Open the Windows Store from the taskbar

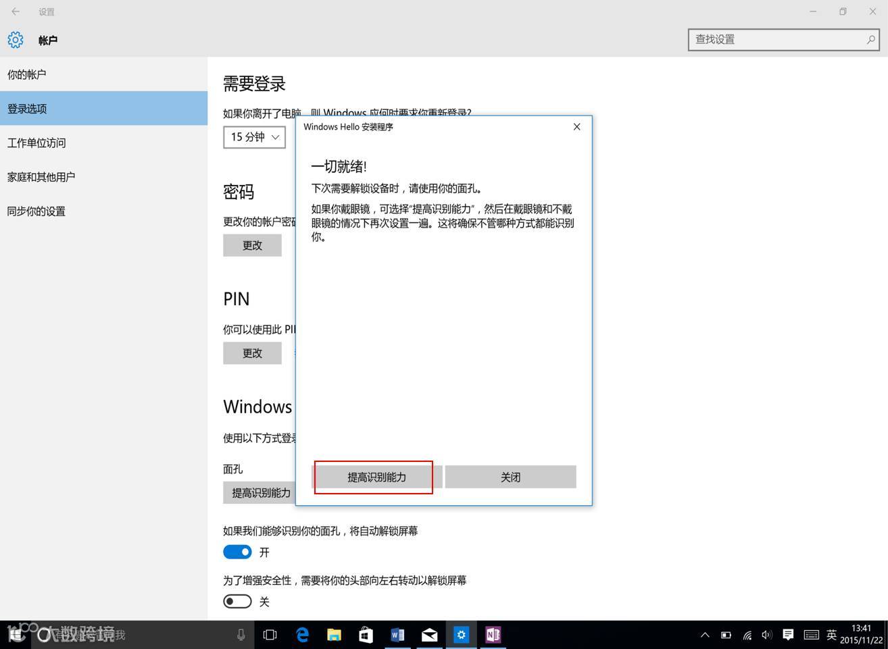366,635
